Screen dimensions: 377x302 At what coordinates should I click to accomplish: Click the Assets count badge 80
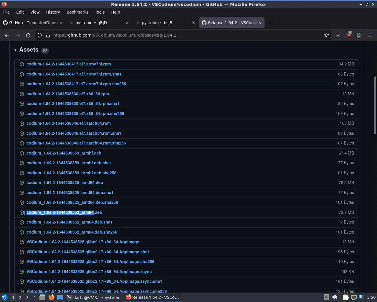pyautogui.click(x=45, y=50)
